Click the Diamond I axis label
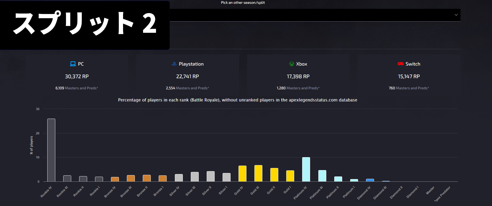This screenshot has height=206, width=492. 413,192
